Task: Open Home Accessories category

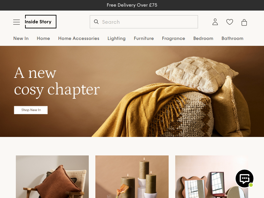Action: click(79, 38)
